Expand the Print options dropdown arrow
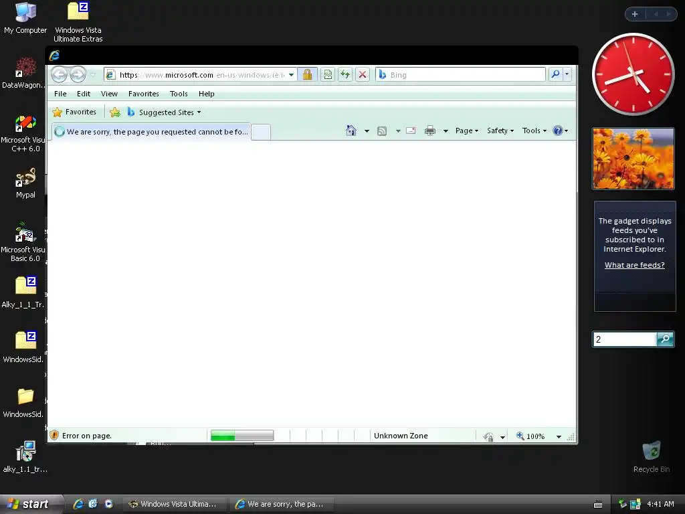 [446, 131]
